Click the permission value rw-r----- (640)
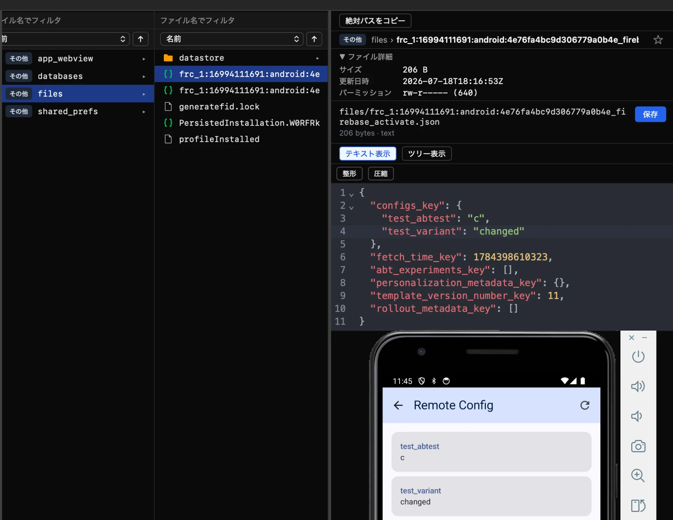673x520 pixels. coord(440,93)
